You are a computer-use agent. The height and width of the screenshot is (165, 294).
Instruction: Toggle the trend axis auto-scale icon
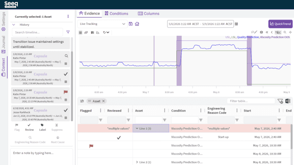278,32
